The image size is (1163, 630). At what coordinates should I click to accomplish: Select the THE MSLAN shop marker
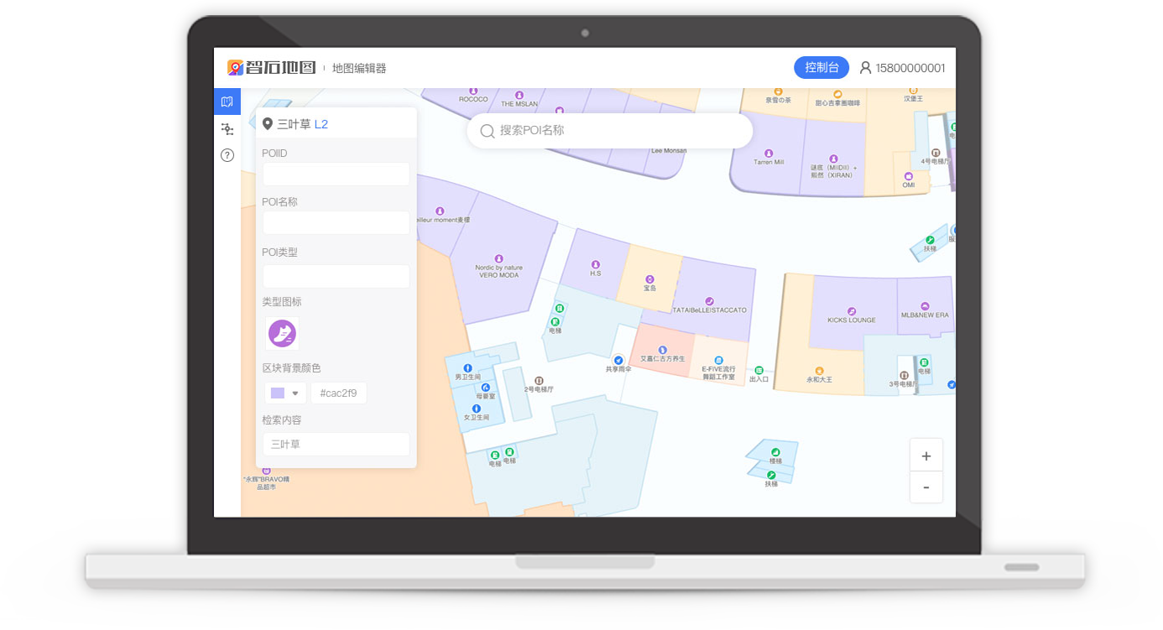pyautogui.click(x=519, y=95)
